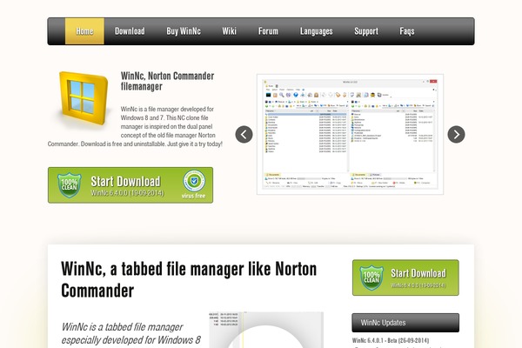Viewport: 522px width, 348px height.
Task: Click the partial preview image below the headline
Action: 266,330
